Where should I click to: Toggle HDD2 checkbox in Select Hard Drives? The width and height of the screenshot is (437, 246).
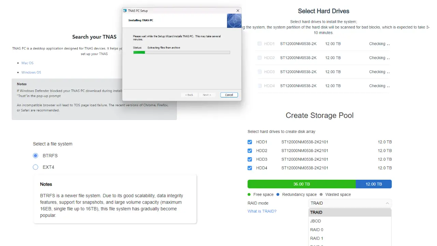pyautogui.click(x=259, y=58)
